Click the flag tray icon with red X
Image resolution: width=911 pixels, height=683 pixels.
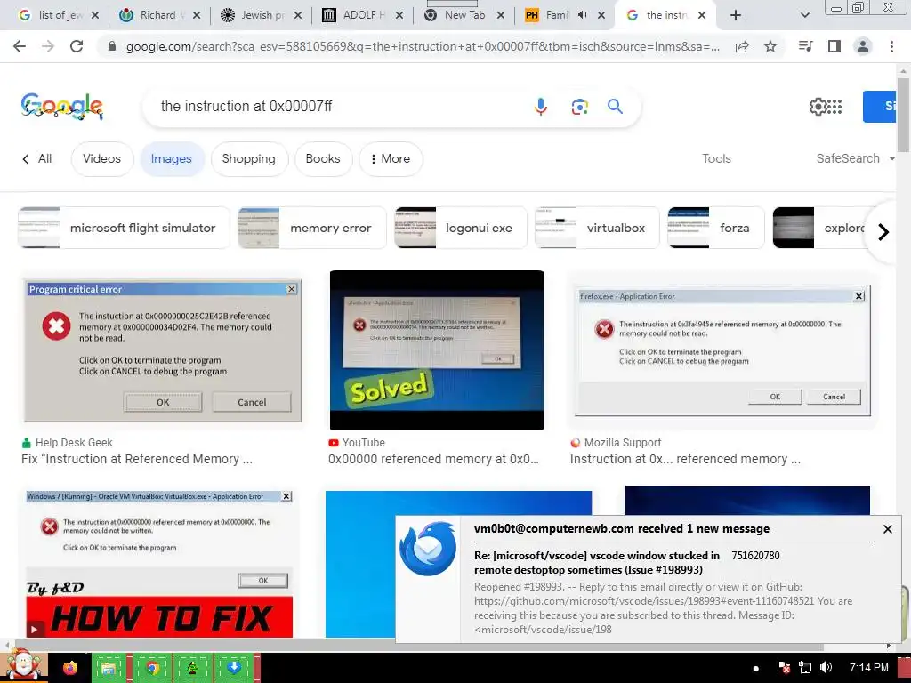click(783, 667)
